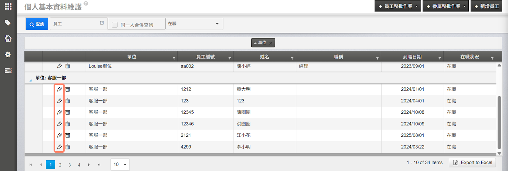The height and width of the screenshot is (171, 508).
Task: Go to page 3 of results
Action: pos(69,165)
